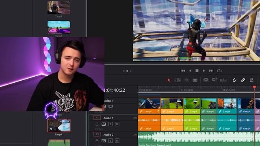Click the dot between the navigation arrows
The height and width of the screenshot is (146, 260).
click(x=127, y=71)
